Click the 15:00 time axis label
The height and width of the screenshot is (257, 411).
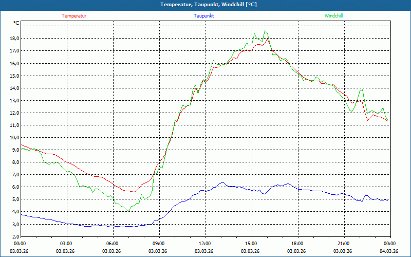251,244
